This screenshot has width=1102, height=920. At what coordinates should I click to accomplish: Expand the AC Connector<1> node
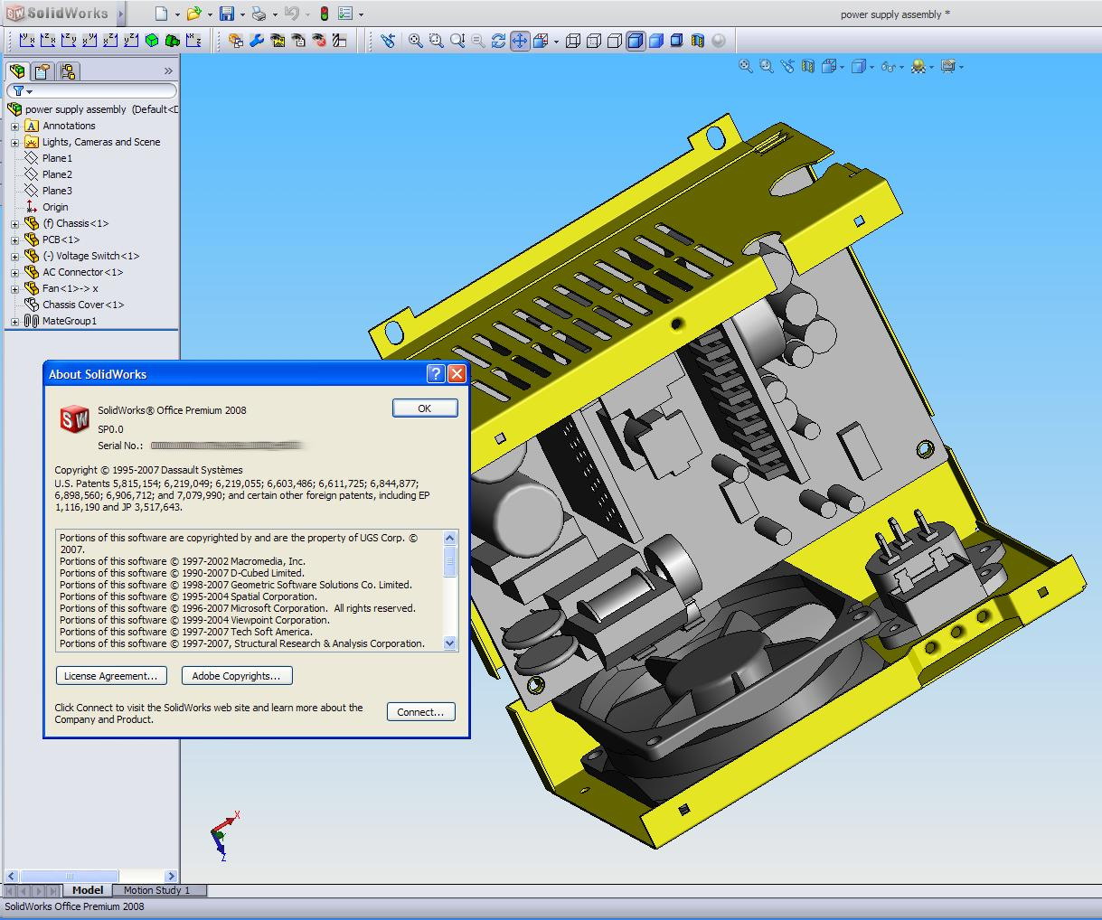pyautogui.click(x=14, y=273)
